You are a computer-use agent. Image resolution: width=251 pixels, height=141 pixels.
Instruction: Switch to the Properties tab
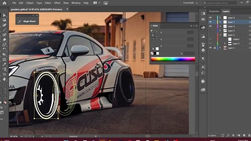pos(214,11)
